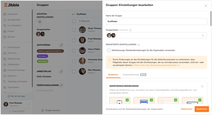
Task: Show Gruppenleiter info icon
Action: (130, 30)
